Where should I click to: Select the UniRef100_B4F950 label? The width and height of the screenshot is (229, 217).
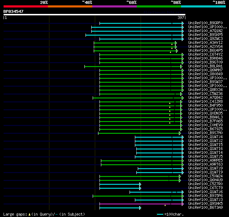[205, 106]
